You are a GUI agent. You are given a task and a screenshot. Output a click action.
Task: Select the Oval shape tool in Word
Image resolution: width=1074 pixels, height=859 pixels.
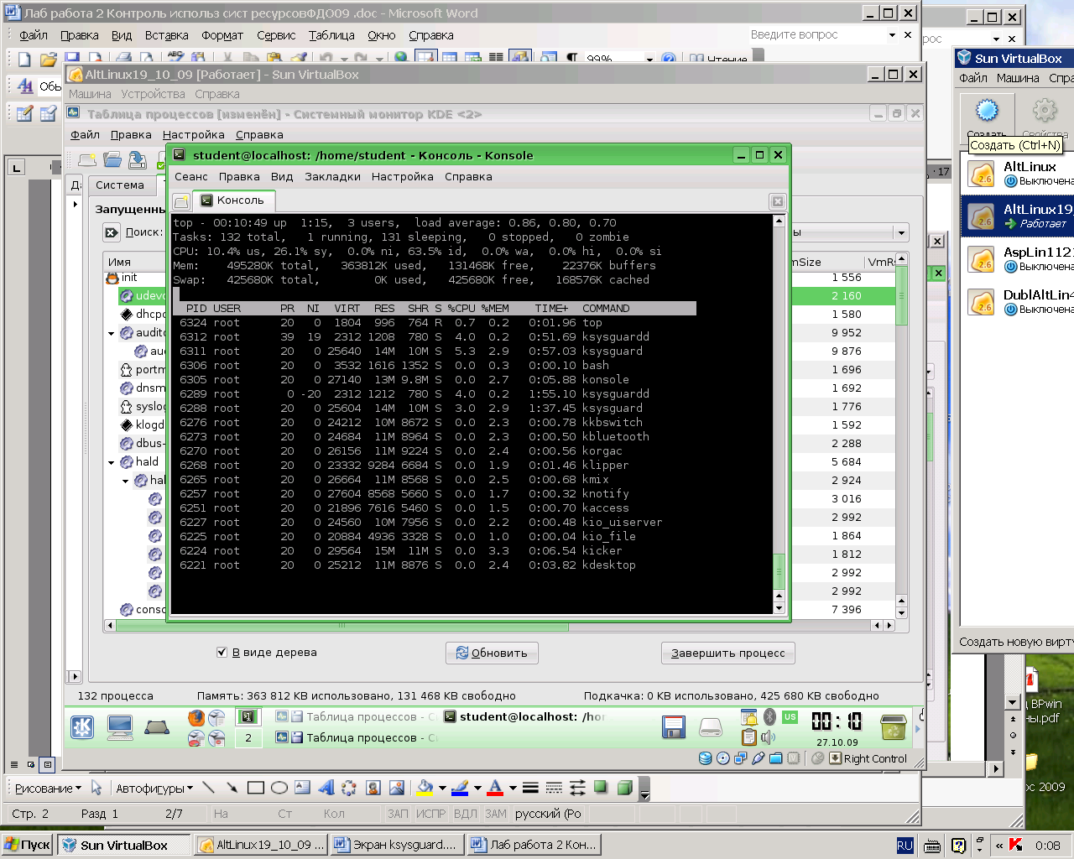(x=279, y=788)
